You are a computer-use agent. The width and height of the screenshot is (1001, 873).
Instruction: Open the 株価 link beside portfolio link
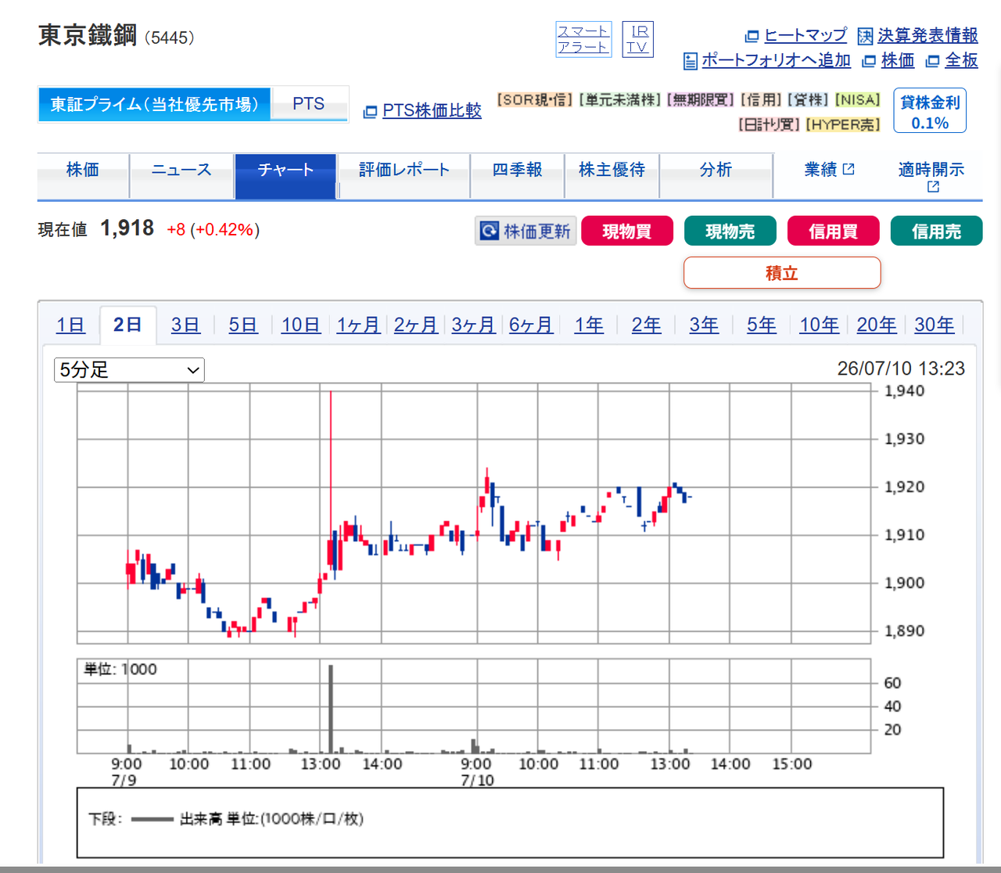click(898, 60)
